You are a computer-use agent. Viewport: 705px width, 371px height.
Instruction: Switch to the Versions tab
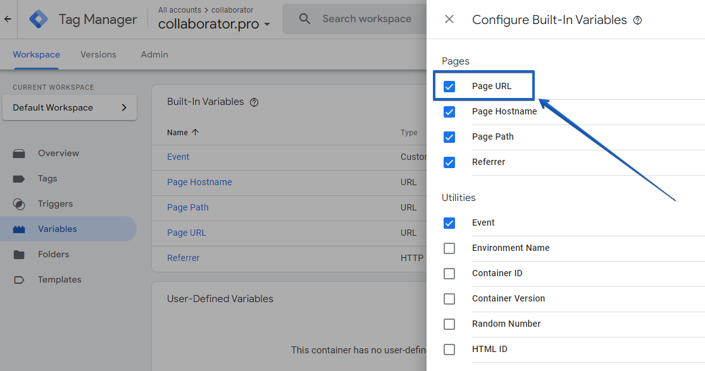click(x=98, y=54)
